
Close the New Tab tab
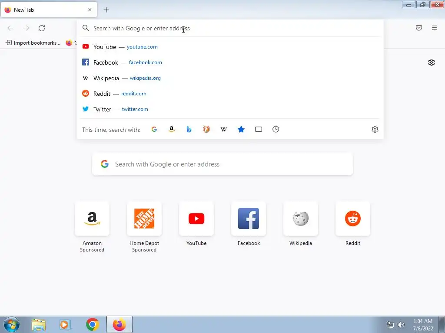tap(90, 10)
